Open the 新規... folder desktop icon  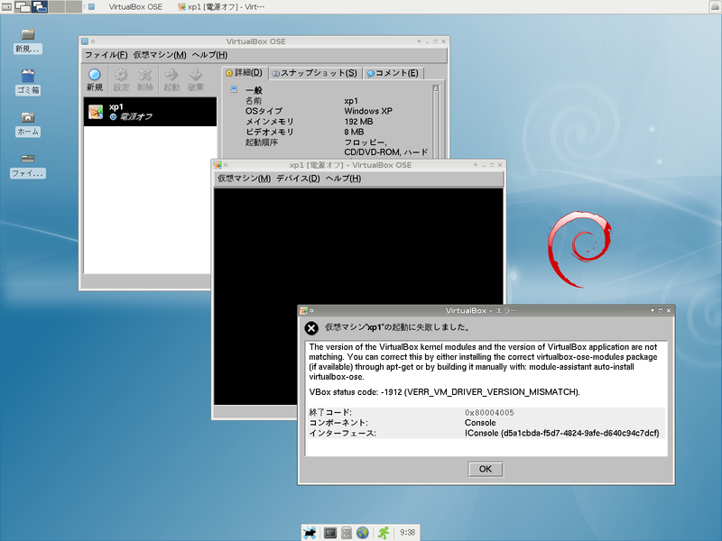pos(28,41)
